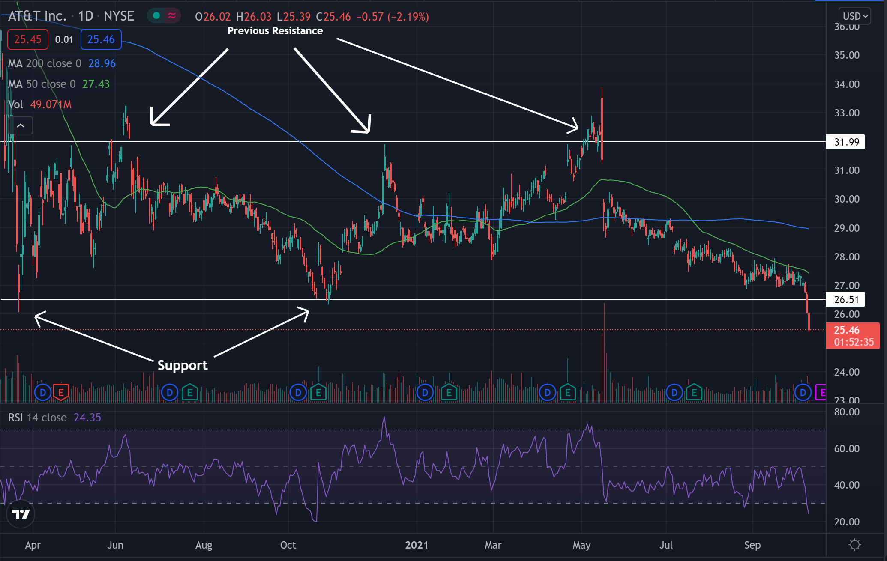The width and height of the screenshot is (887, 561).
Task: Open the July 2020 dividend D marker
Action: pyautogui.click(x=170, y=392)
